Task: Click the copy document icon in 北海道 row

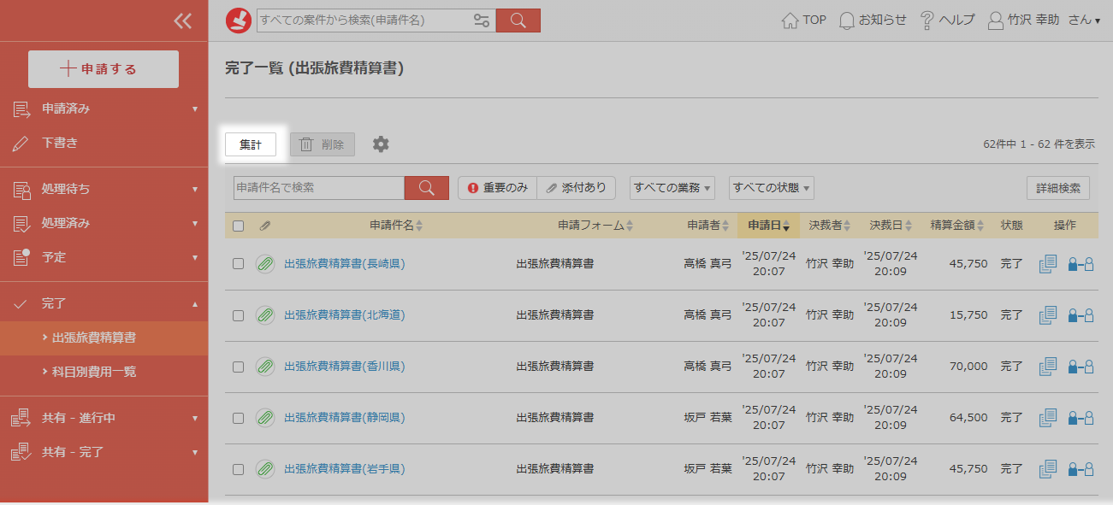Action: pyautogui.click(x=1048, y=315)
